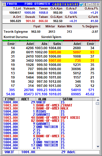Select the GARANTI trade of 9 lots
The image size is (102, 156).
48,124
